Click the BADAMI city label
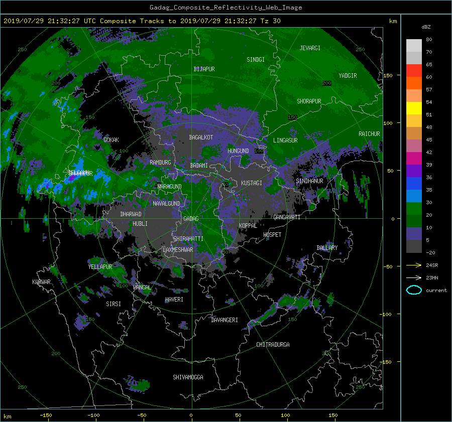452x422 pixels. point(199,166)
